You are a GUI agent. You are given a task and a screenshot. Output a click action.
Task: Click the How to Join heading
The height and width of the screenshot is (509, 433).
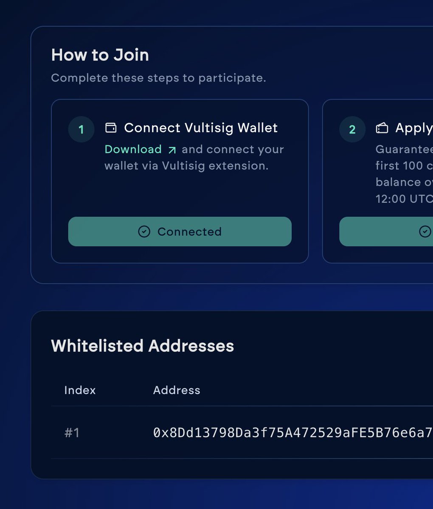(100, 55)
